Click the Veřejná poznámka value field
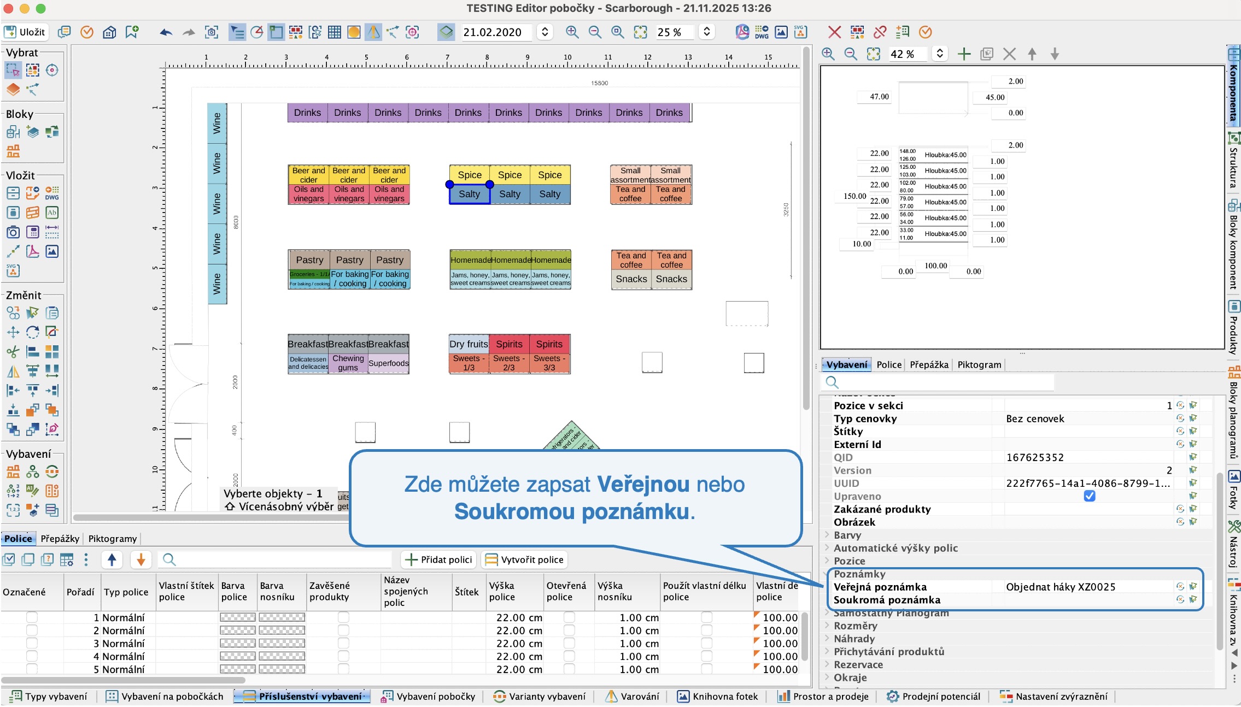Viewport: 1241px width, 707px height. coord(1088,587)
